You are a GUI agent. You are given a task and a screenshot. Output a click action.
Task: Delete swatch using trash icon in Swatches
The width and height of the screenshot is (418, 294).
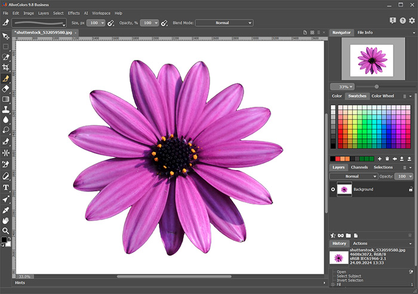pos(387,159)
